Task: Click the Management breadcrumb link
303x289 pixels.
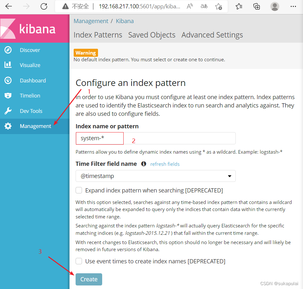Action: click(91, 21)
